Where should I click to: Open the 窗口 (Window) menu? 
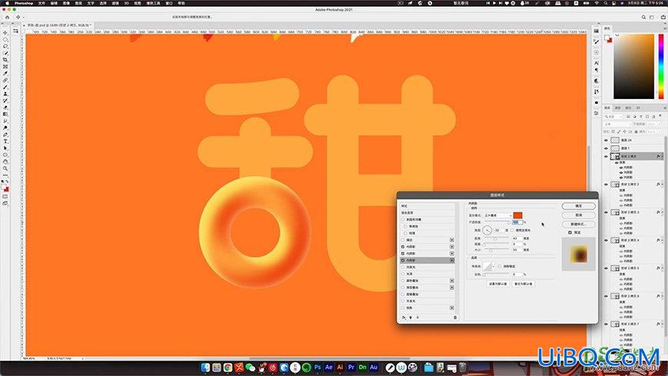click(x=169, y=3)
